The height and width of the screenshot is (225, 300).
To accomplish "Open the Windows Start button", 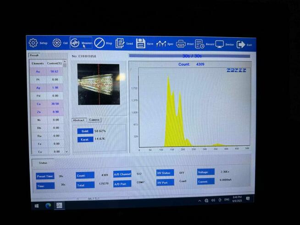I will pyautogui.click(x=37, y=206).
